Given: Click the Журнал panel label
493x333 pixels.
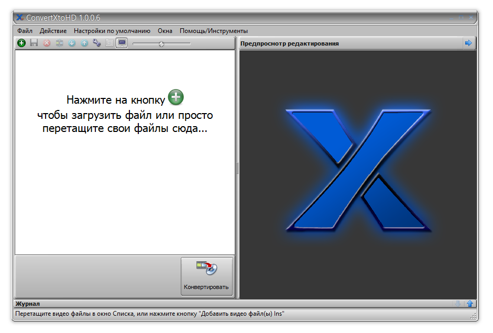Looking at the screenshot, I should click(x=28, y=304).
